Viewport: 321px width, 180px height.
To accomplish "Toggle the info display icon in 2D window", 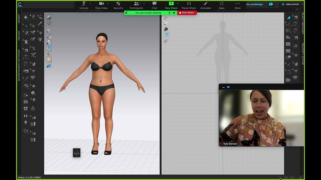I will (166, 29).
